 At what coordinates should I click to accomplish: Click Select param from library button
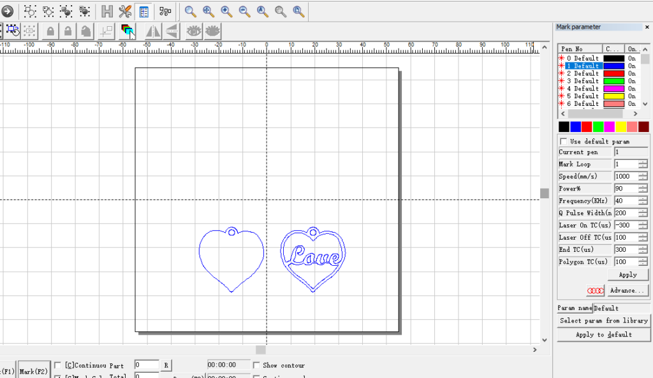click(603, 321)
